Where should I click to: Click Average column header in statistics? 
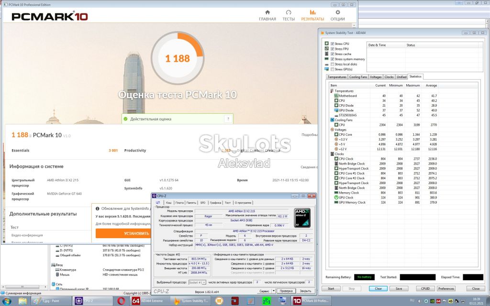click(431, 85)
